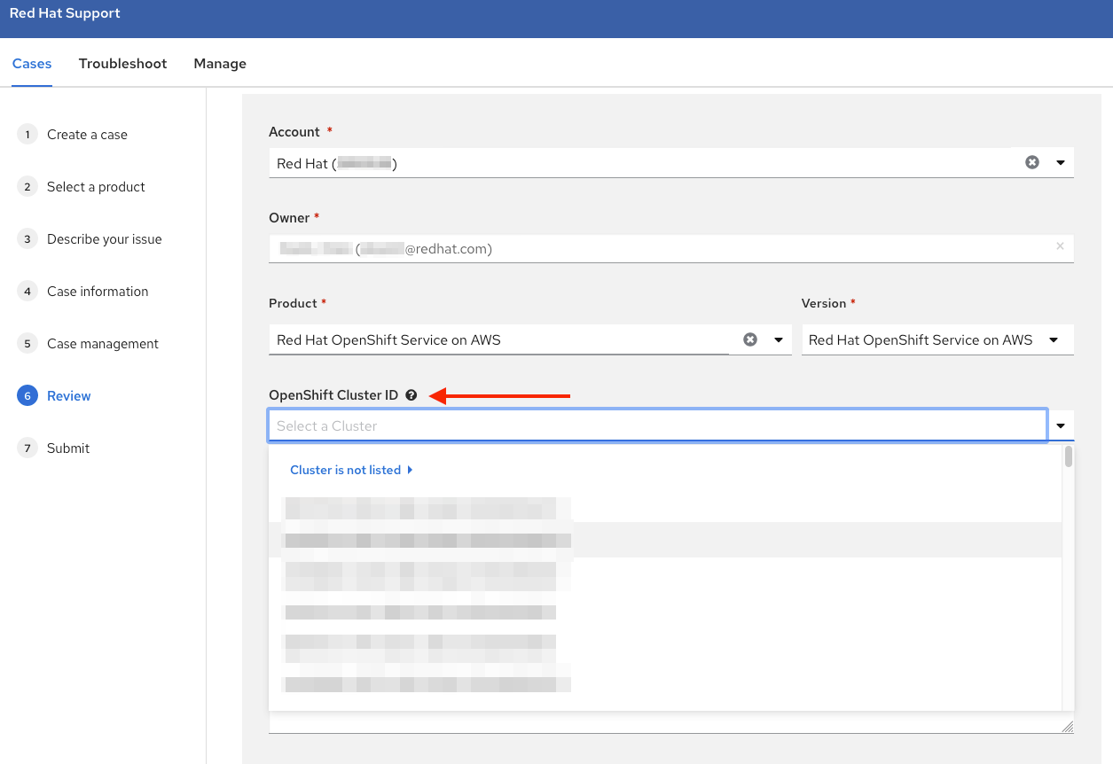Select the Cases tab
This screenshot has width=1113, height=764.
[x=32, y=64]
